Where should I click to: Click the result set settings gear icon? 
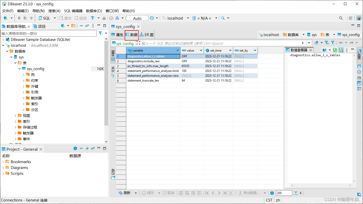tap(272, 193)
